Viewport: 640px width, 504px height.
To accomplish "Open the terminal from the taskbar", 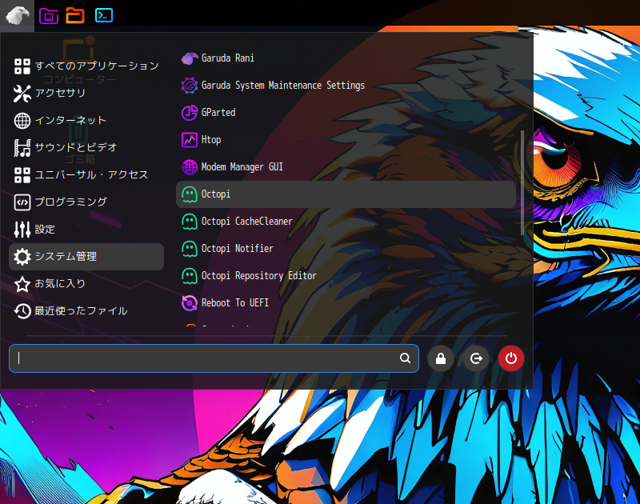I will click(x=103, y=14).
